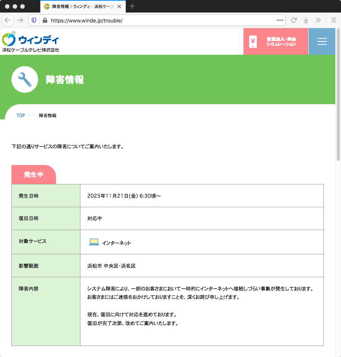Close the 障害情報 browser tab
The image size is (341, 357).
click(119, 6)
